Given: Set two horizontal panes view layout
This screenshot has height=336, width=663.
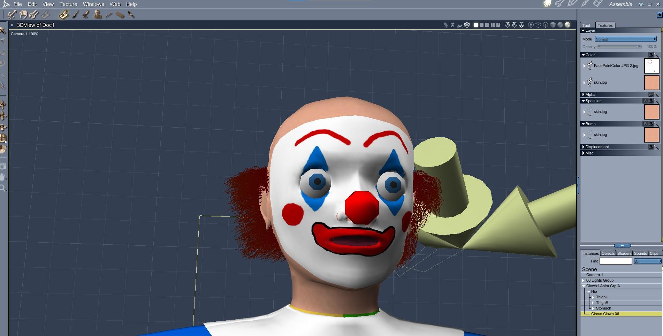Looking at the screenshot, I should pos(481,25).
